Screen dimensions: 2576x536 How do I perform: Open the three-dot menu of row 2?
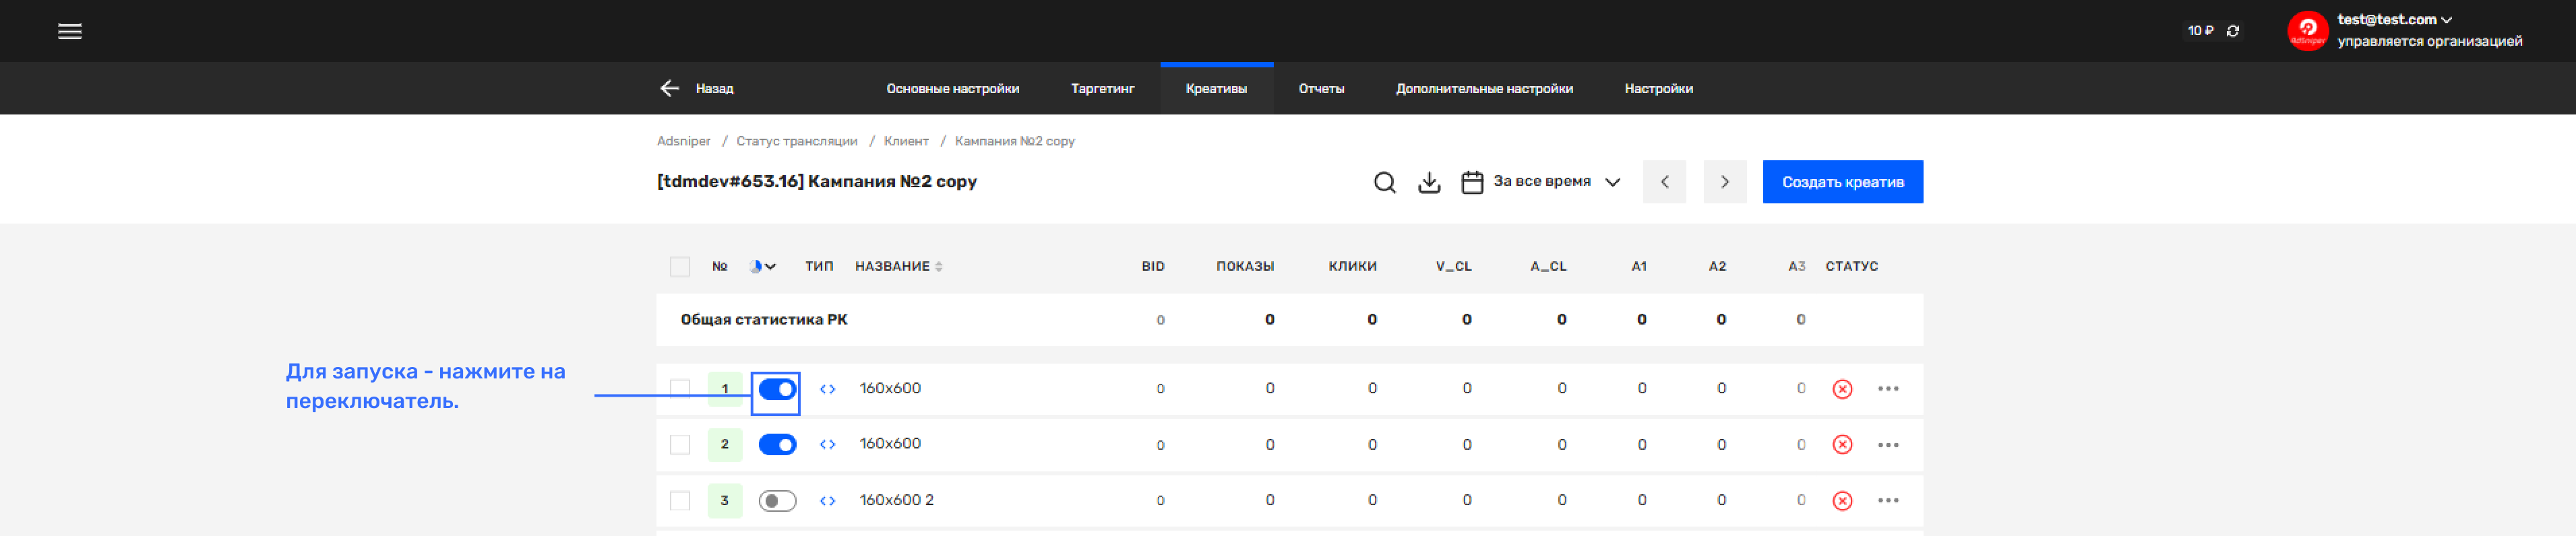[1888, 445]
